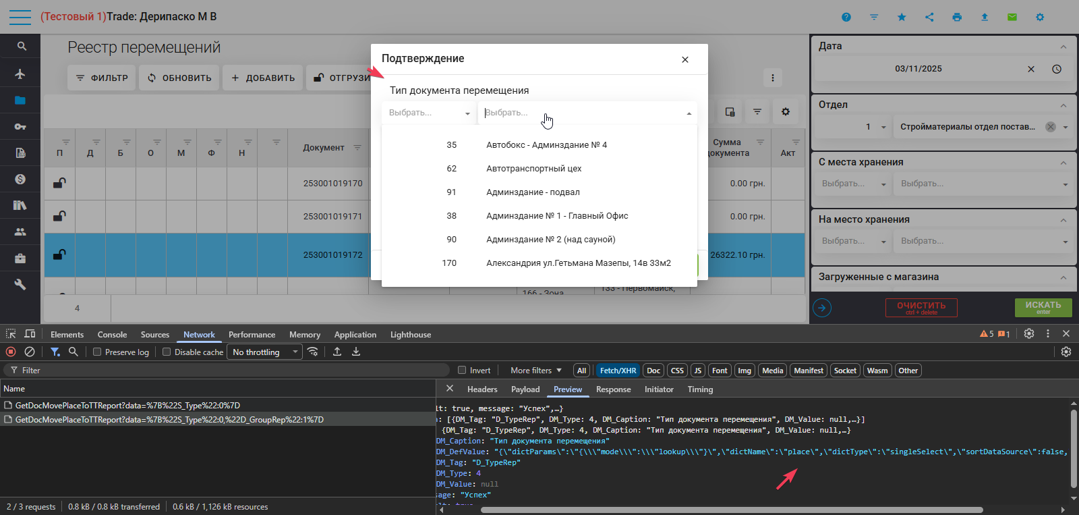Click the DevTools network Filter input field
Screen dimensions: 1079x515
point(227,370)
